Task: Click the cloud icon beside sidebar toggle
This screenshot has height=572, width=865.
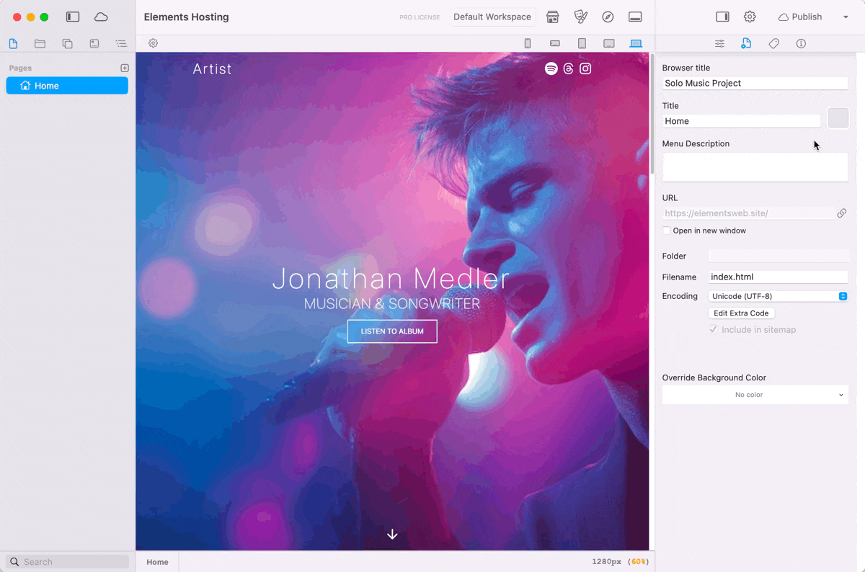Action: 101,17
